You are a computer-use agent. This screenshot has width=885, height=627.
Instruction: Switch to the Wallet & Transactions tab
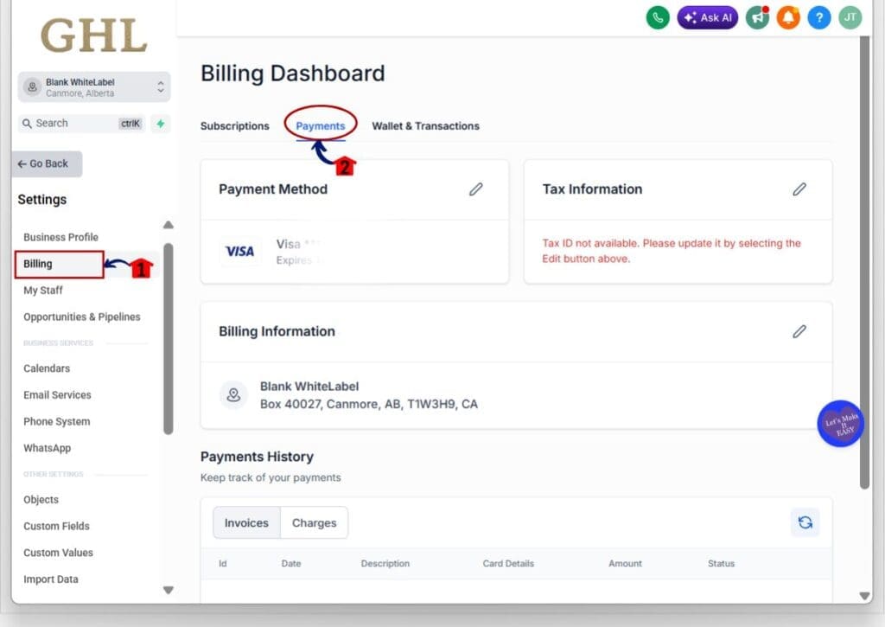pos(425,126)
